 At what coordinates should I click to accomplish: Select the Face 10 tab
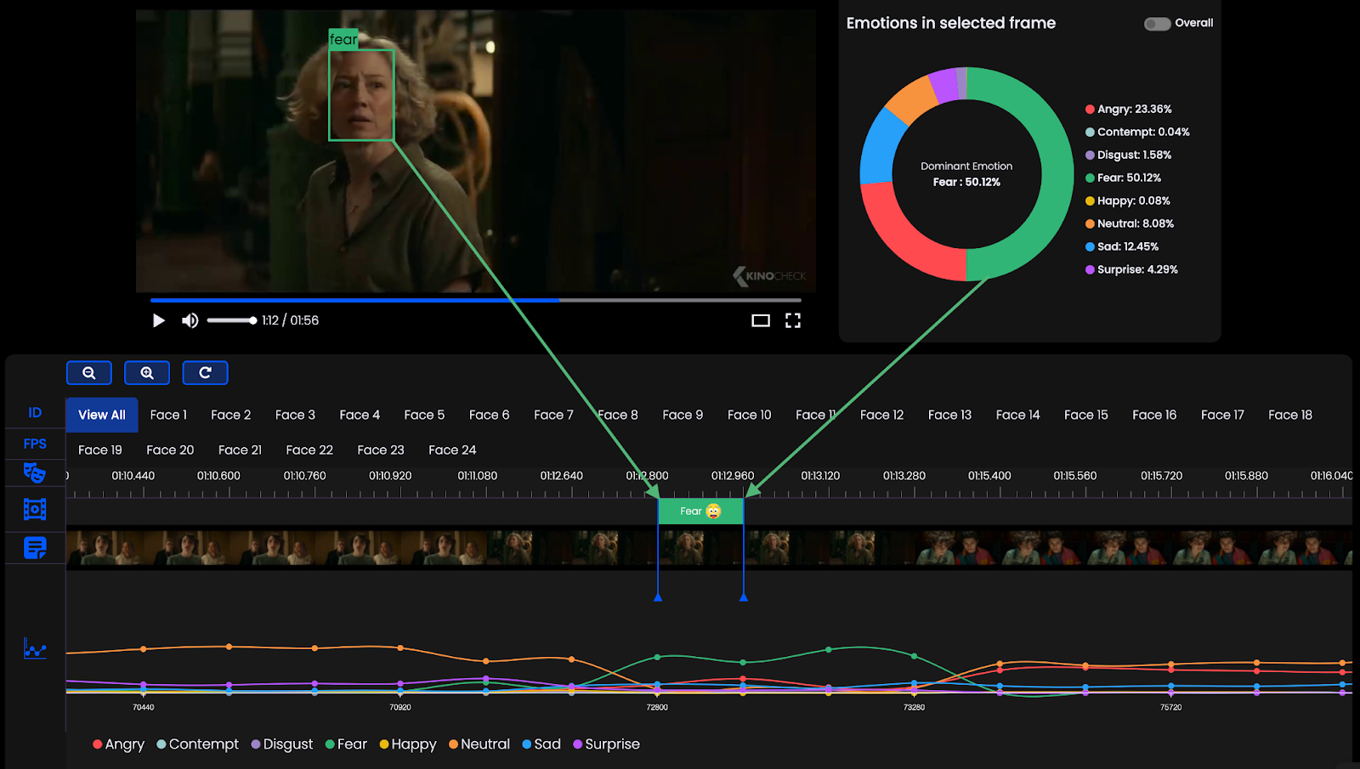point(750,415)
